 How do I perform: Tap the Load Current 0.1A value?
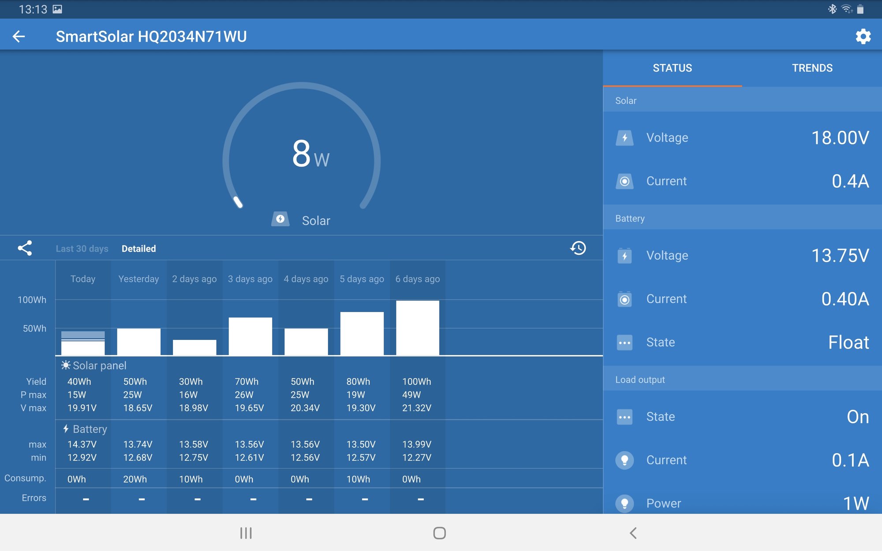850,460
